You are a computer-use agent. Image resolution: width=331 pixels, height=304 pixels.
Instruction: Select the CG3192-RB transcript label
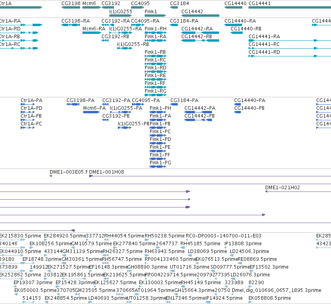coord(115,37)
